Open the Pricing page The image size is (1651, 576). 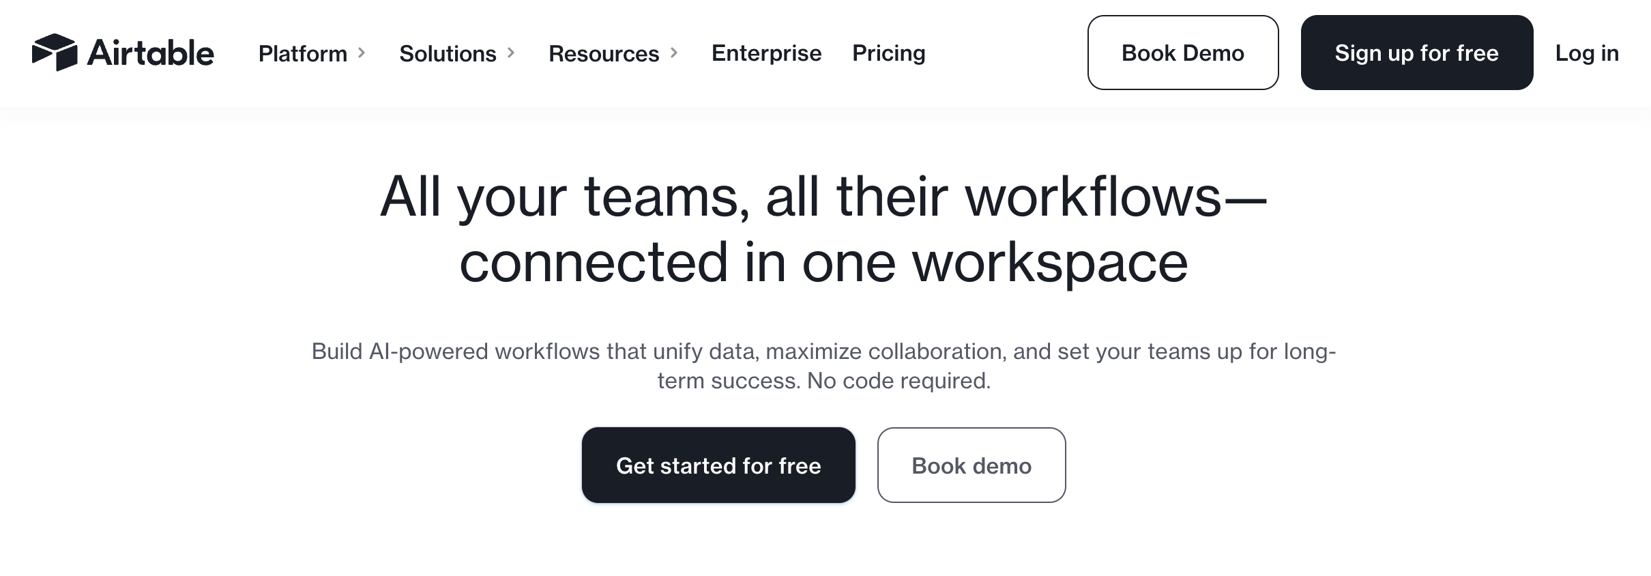[888, 53]
